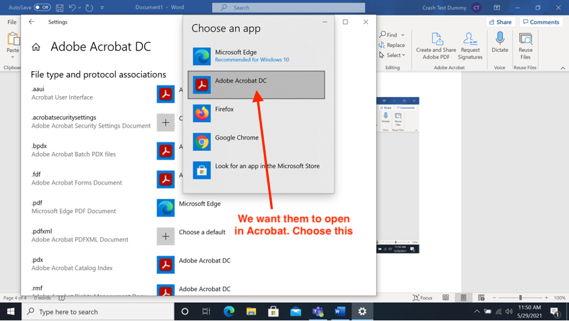Change default app for .aaui
The height and width of the screenshot is (321, 569).
(165, 94)
